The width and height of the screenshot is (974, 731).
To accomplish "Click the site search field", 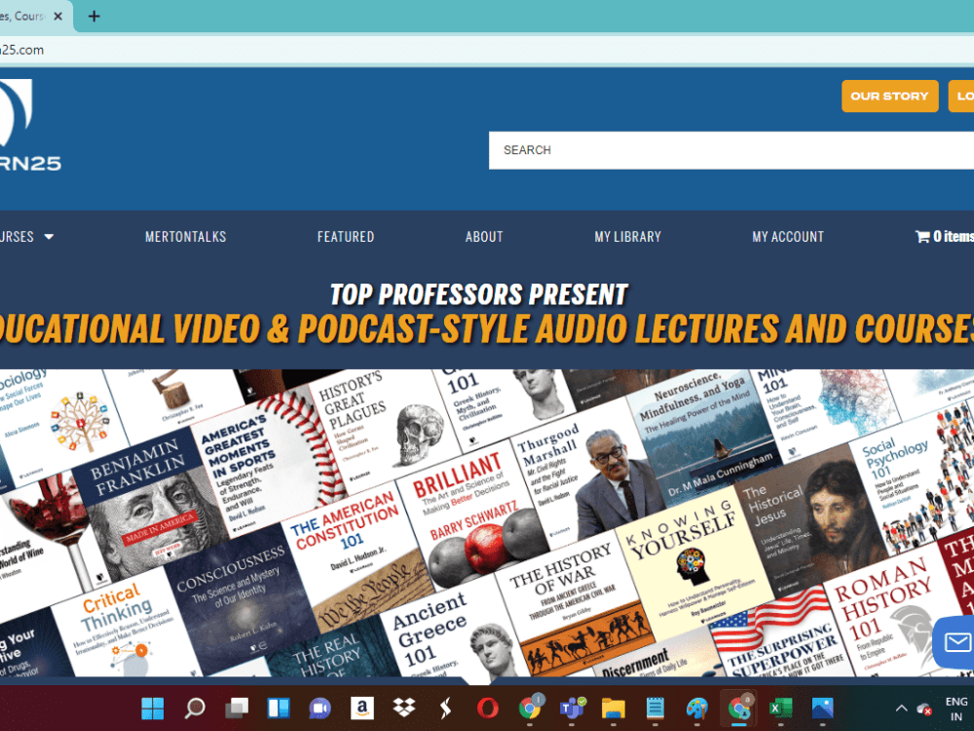I will [x=731, y=150].
